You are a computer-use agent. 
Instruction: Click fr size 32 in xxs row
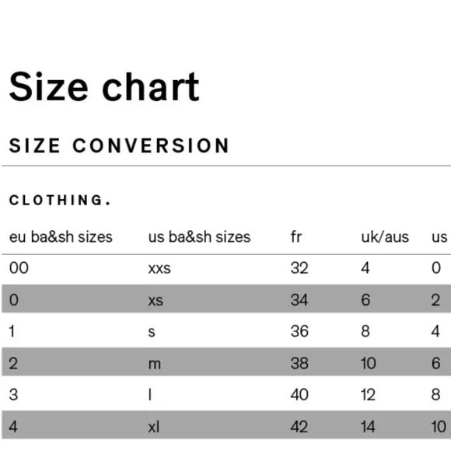pyautogui.click(x=299, y=267)
